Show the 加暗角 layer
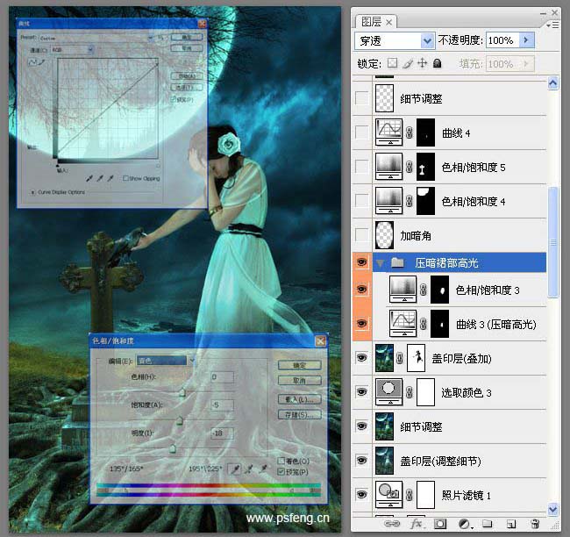 (x=361, y=234)
